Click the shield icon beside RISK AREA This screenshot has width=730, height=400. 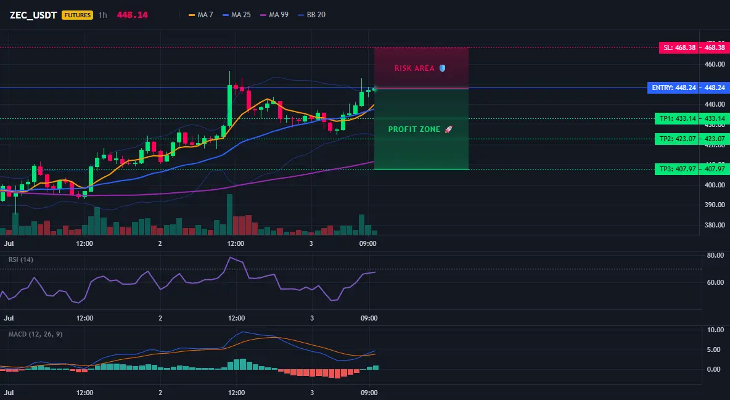click(x=442, y=68)
